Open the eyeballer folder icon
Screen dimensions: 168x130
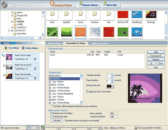pos(66,14)
